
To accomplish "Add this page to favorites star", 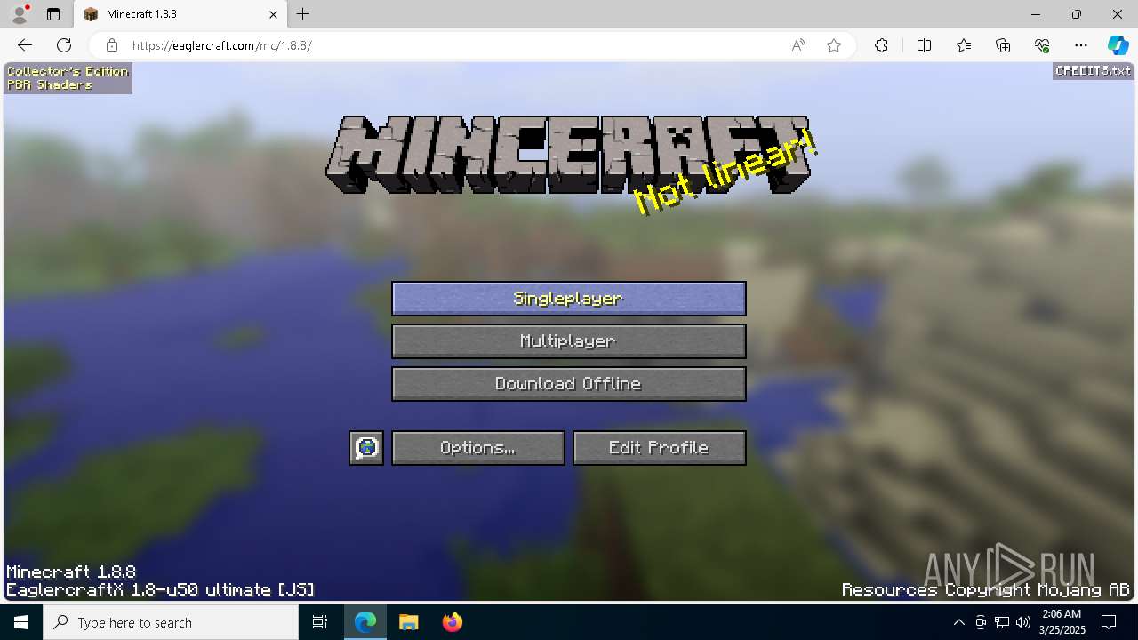I will click(x=834, y=45).
